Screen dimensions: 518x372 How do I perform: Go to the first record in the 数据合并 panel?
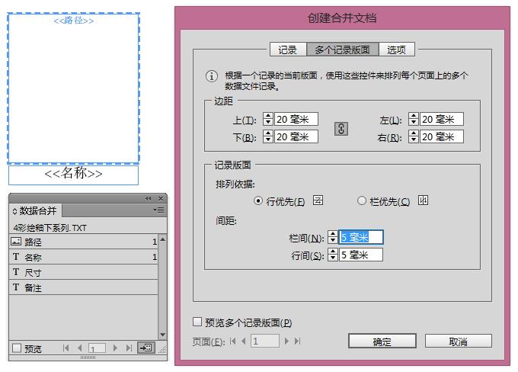[66, 348]
